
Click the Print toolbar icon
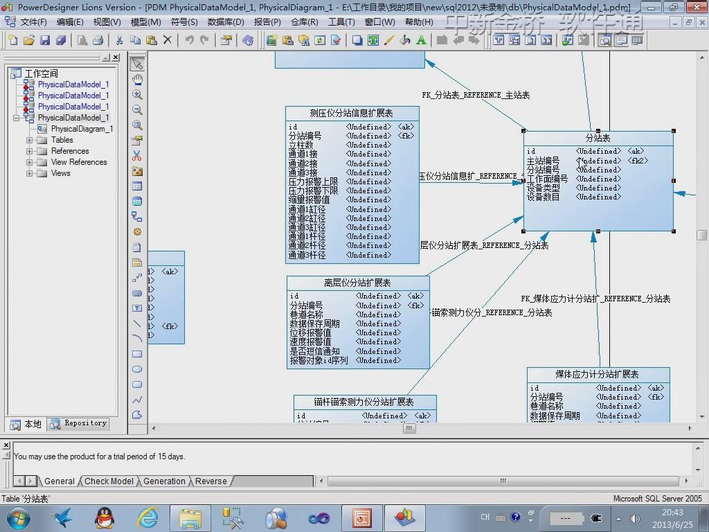98,40
